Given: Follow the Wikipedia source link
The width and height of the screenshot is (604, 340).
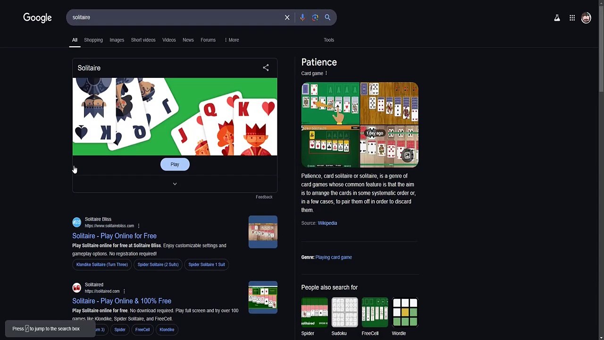Looking at the screenshot, I should click(x=327, y=223).
